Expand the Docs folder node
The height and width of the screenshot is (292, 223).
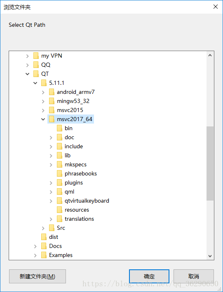coord(35,246)
